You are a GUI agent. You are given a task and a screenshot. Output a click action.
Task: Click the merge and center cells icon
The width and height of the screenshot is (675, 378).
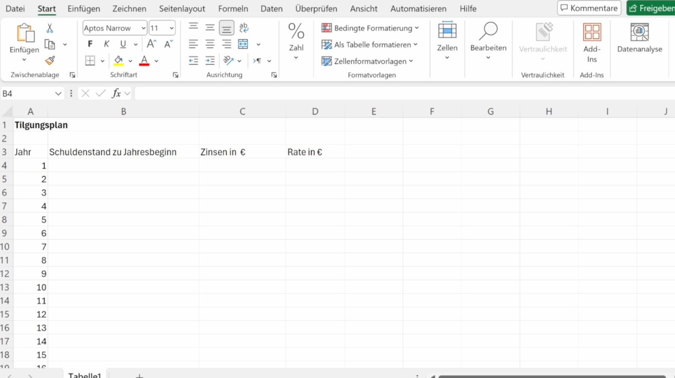tap(243, 44)
